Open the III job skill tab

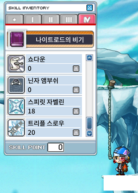coord(69,19)
